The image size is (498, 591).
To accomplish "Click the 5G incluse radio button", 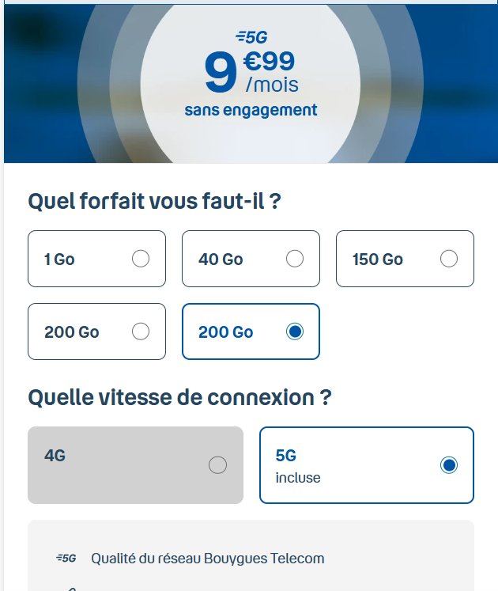I will pos(449,465).
